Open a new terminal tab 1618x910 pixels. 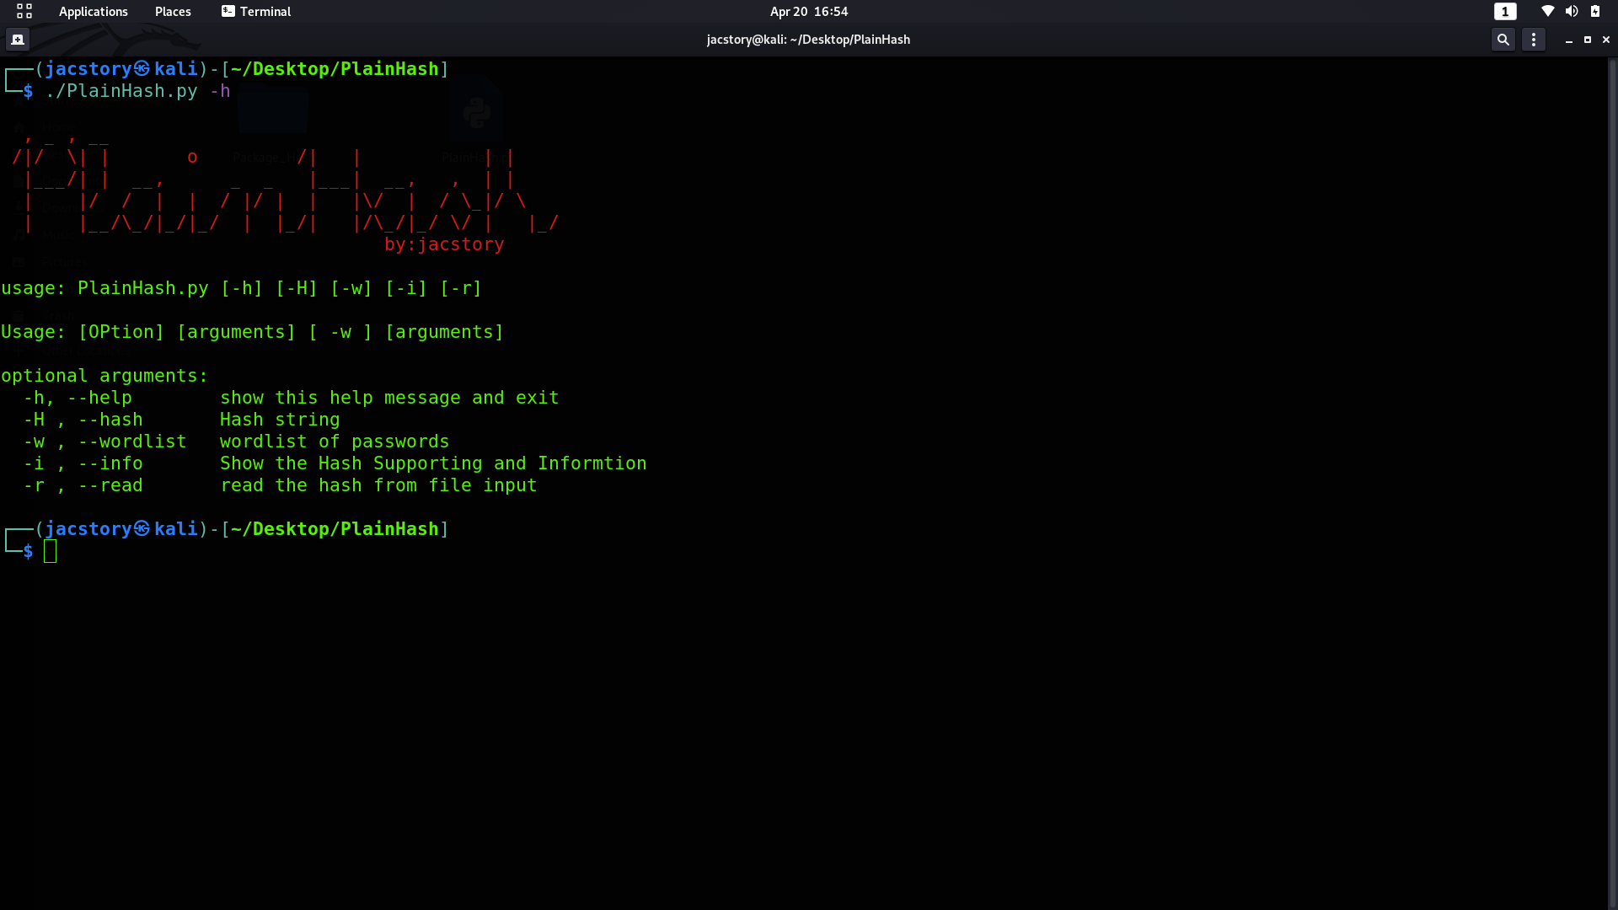[18, 40]
